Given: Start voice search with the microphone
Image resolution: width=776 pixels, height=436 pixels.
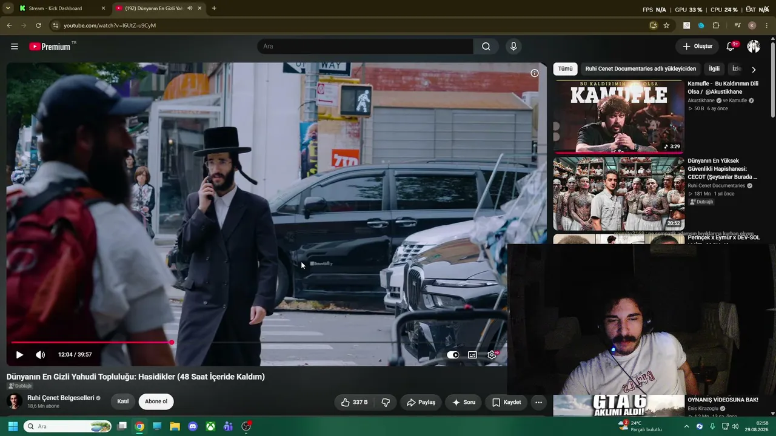Looking at the screenshot, I should [x=513, y=47].
